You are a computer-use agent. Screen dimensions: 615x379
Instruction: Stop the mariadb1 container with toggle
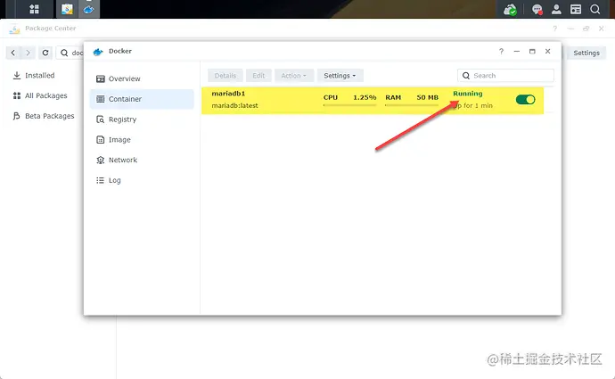525,100
